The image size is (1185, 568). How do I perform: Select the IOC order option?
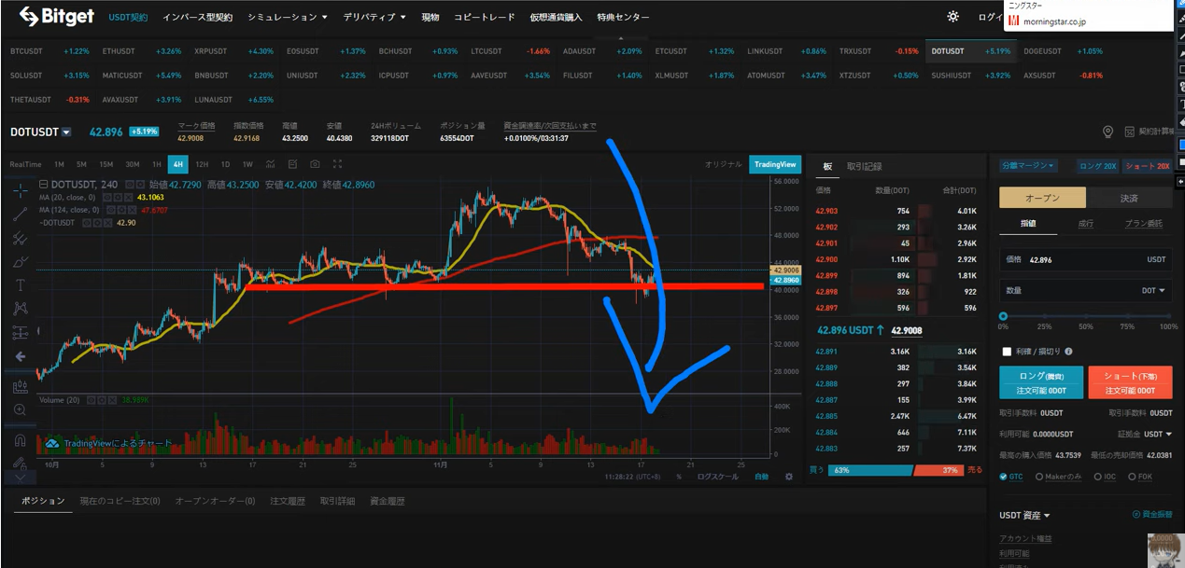click(1103, 477)
